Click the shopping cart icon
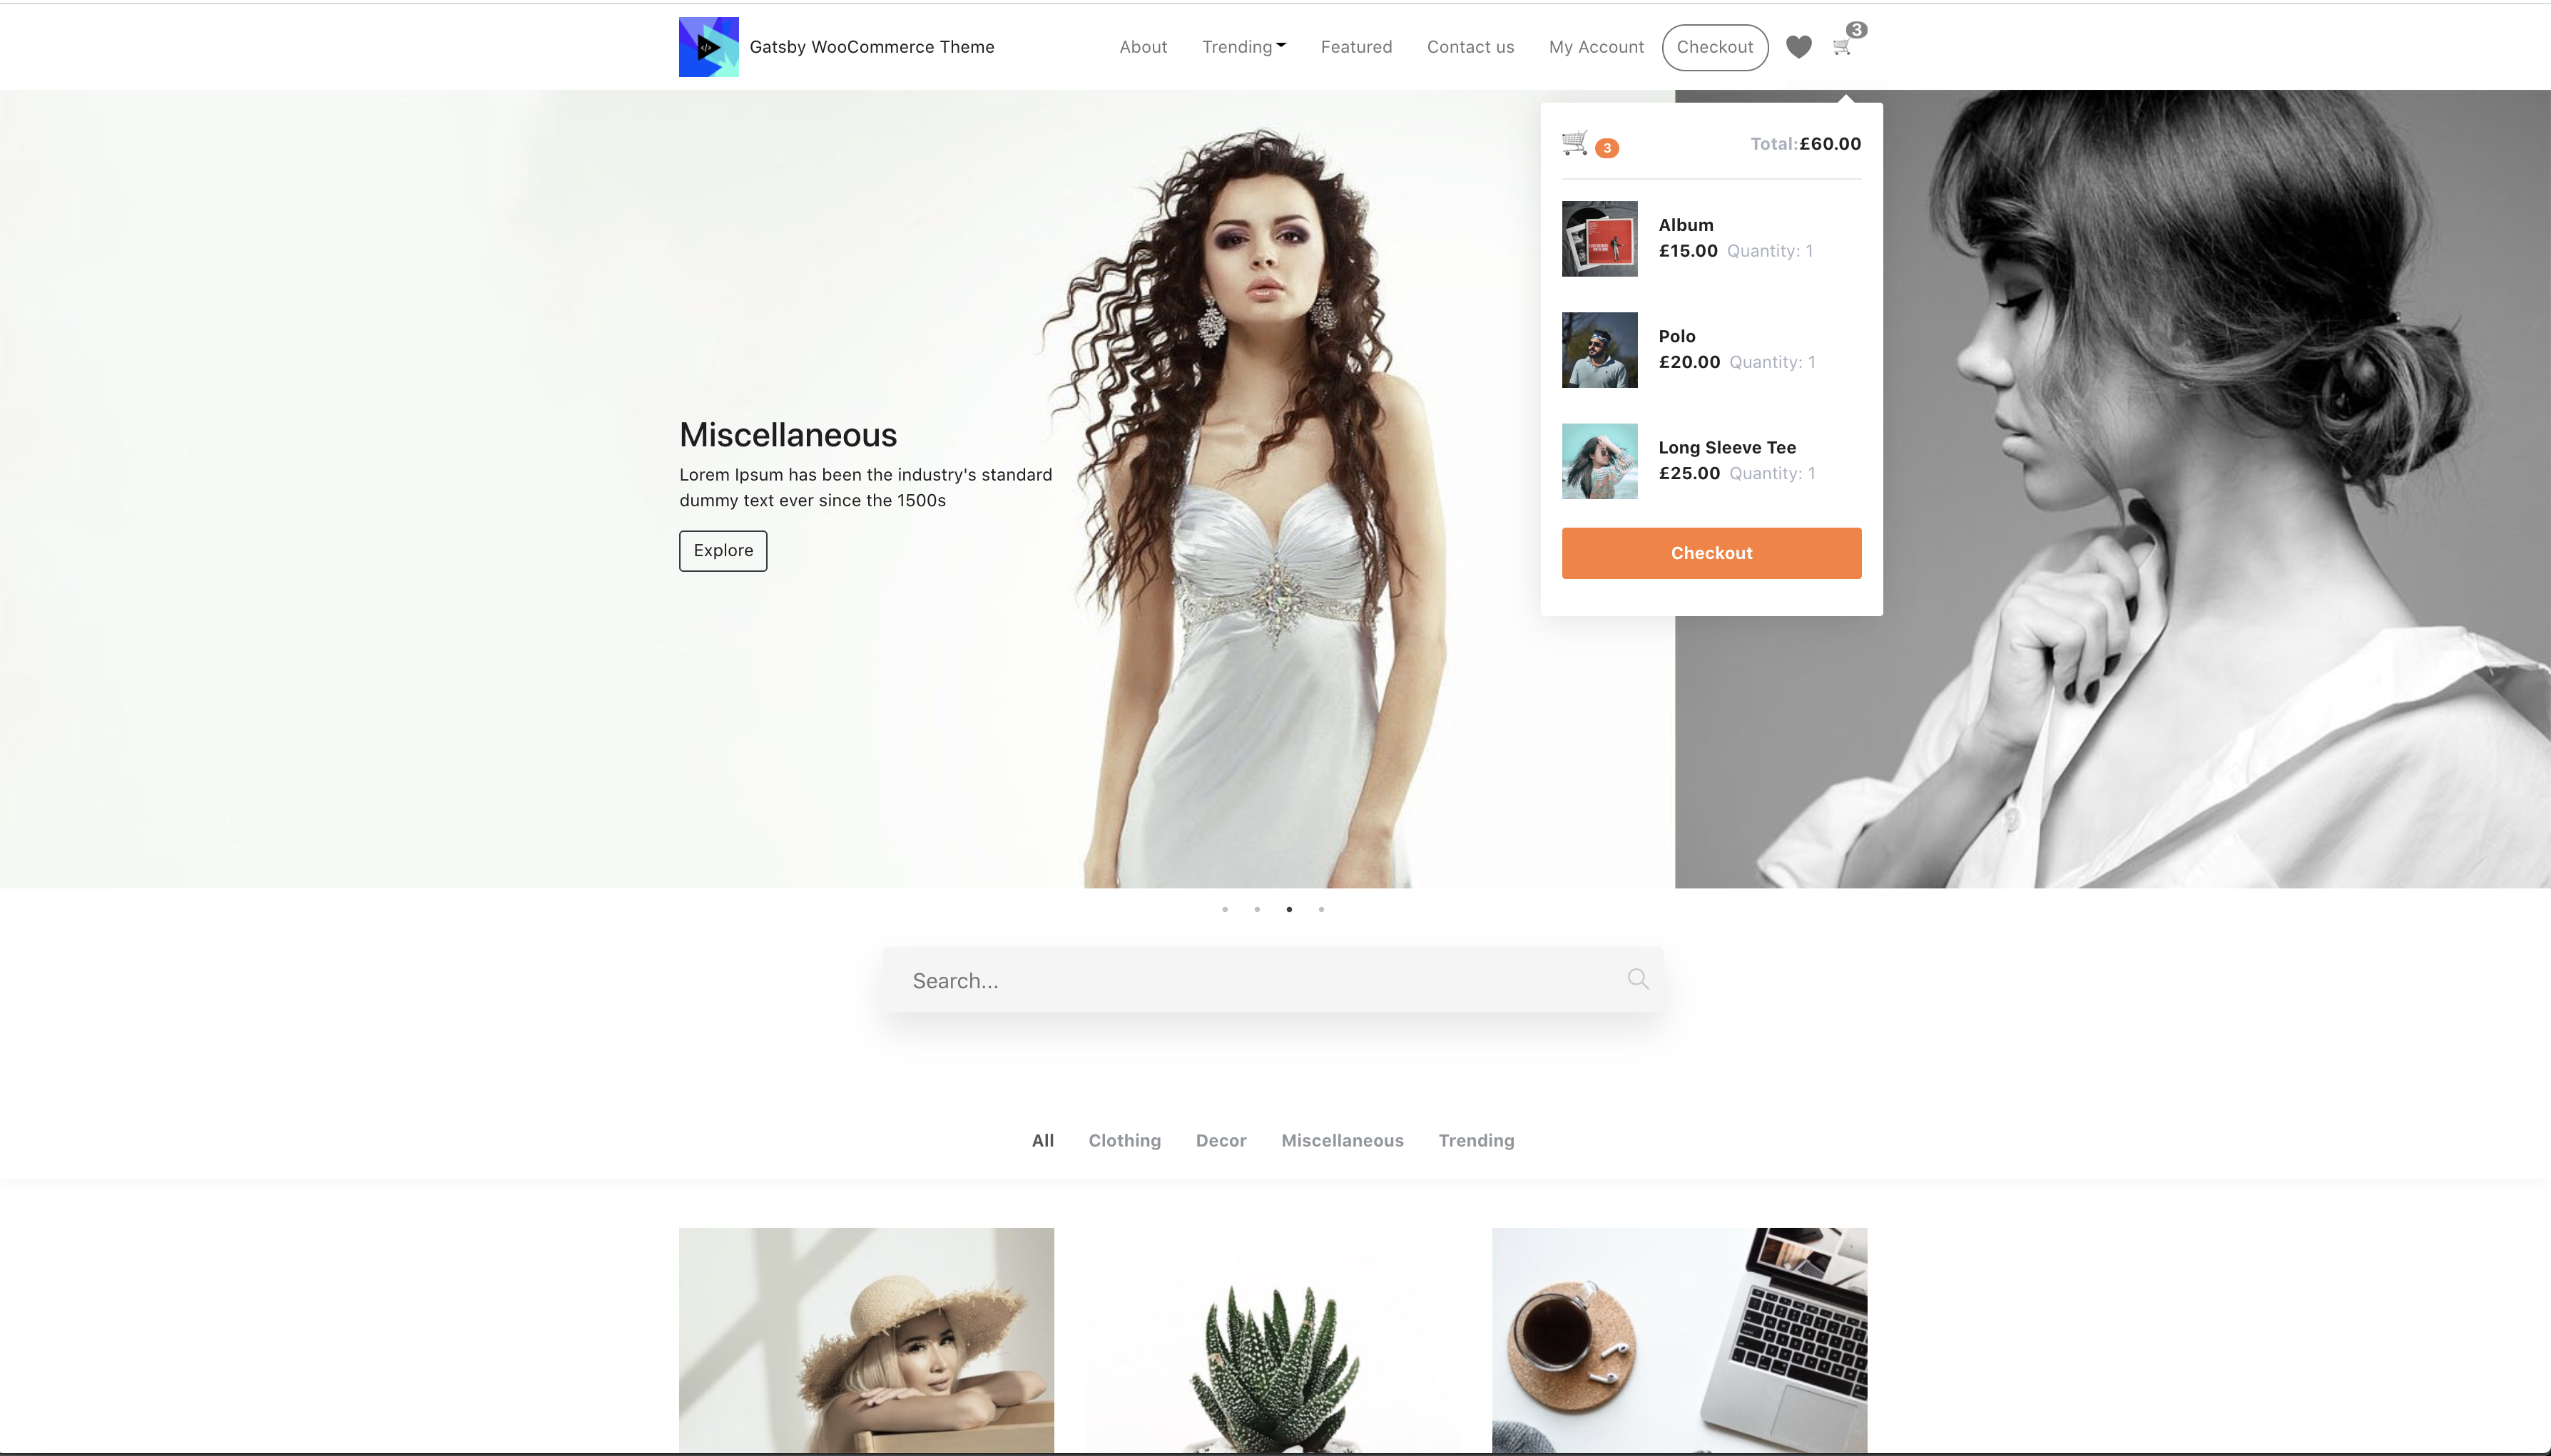 click(x=1841, y=46)
